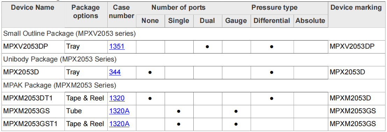The image size is (387, 132).
Task: Select the Small Outline Package section row
Action: coord(194,34)
